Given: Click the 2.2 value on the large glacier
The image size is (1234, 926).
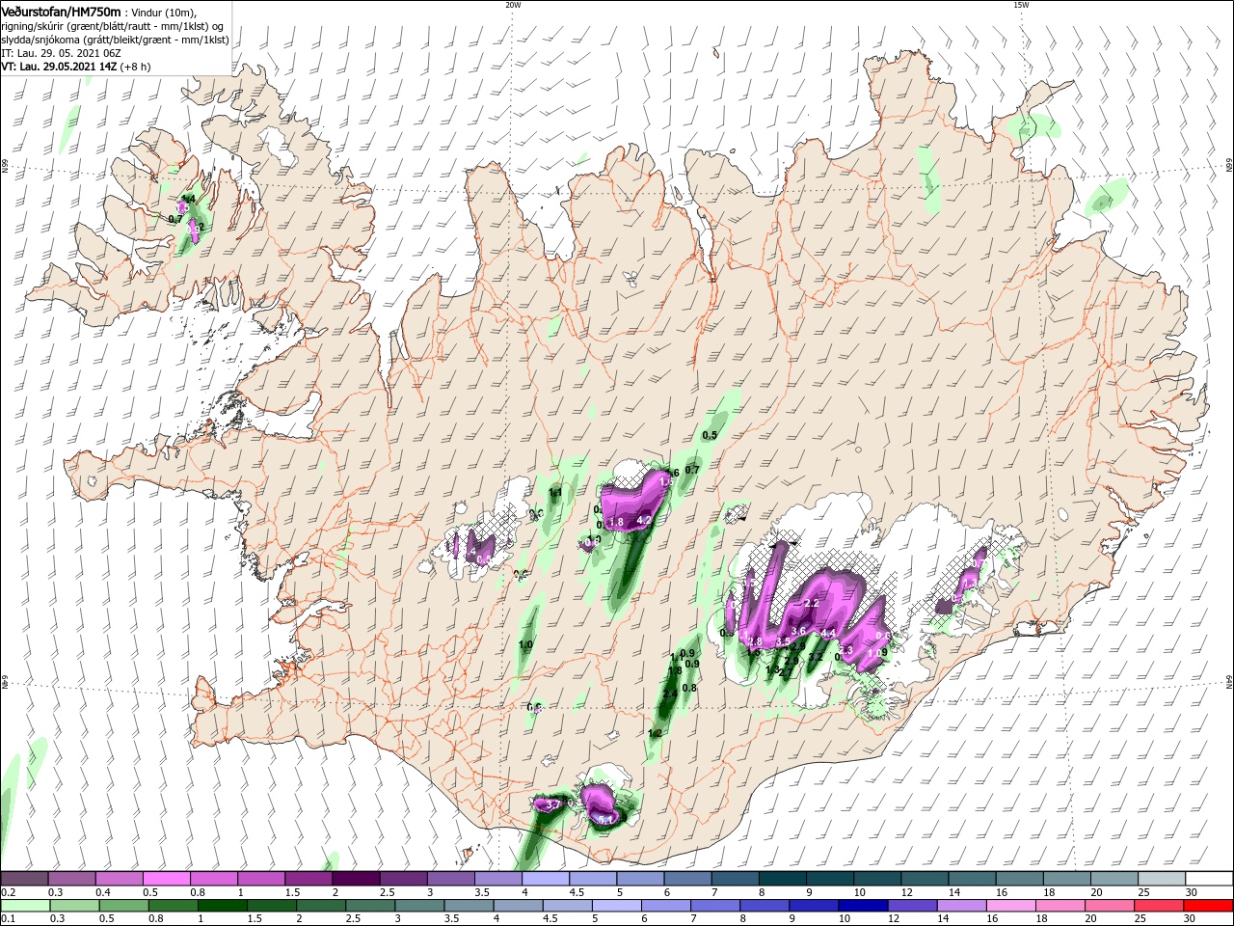Looking at the screenshot, I should pyautogui.click(x=811, y=603).
